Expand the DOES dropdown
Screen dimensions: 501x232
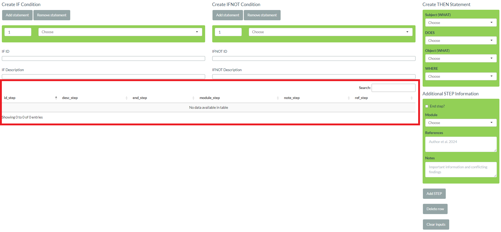[x=460, y=41]
